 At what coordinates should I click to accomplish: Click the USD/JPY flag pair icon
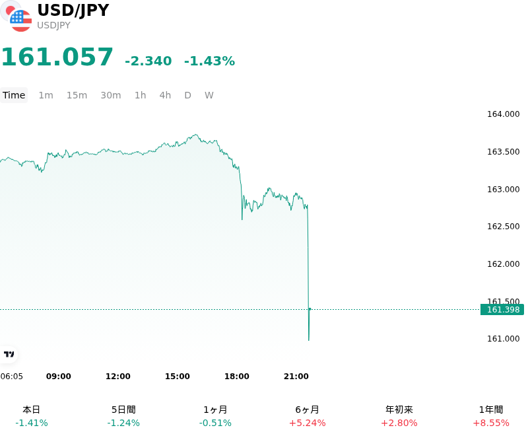(16, 16)
